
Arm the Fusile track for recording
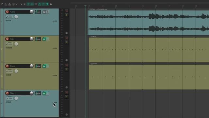click(x=7, y=12)
